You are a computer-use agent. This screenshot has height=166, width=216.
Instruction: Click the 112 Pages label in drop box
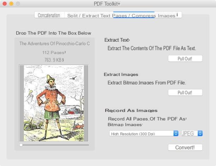point(54,53)
